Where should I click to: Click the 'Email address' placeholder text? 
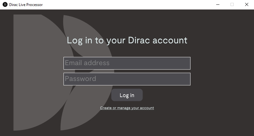tap(87, 63)
